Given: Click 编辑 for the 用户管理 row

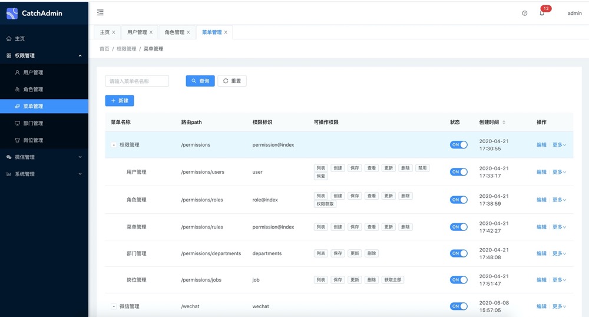Looking at the screenshot, I should tap(541, 171).
